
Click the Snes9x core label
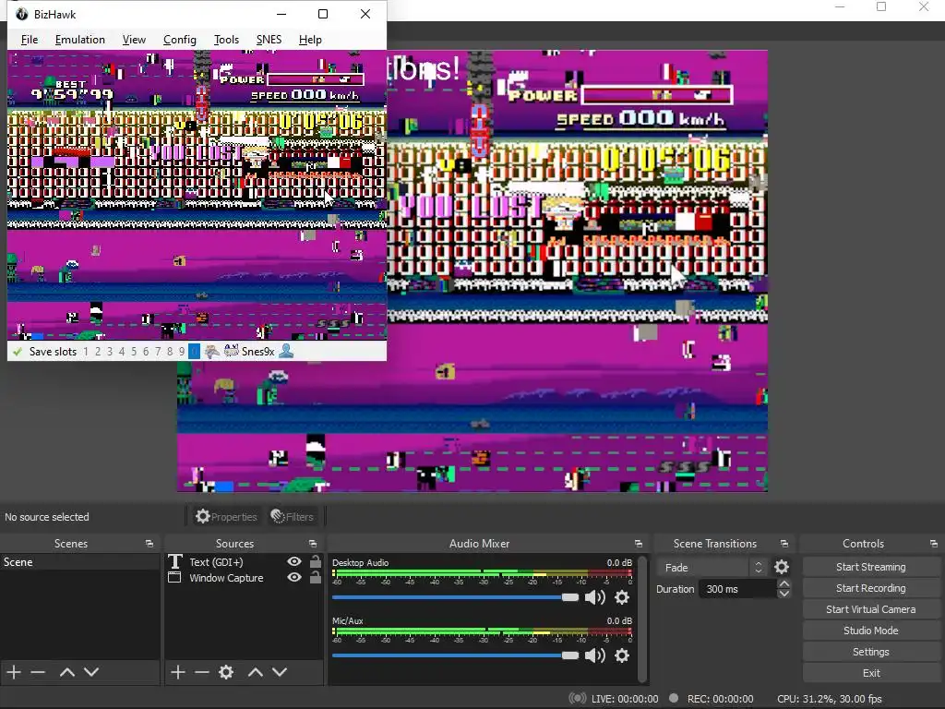click(x=258, y=352)
